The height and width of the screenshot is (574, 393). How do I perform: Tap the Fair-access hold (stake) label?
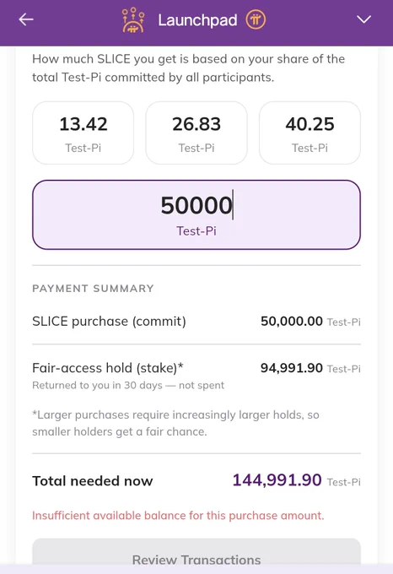click(x=108, y=368)
